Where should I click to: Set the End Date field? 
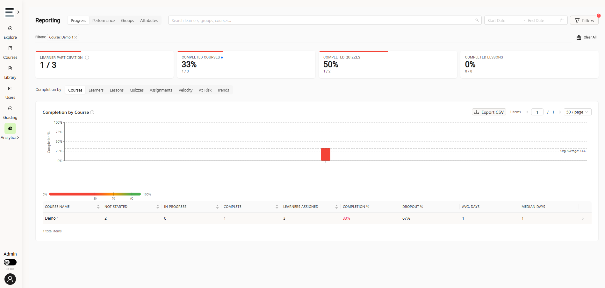pyautogui.click(x=542, y=20)
